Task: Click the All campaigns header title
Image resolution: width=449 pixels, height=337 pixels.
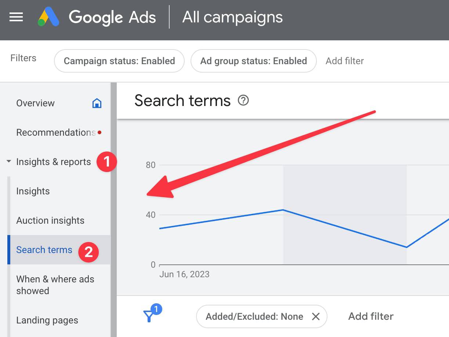Action: (232, 17)
